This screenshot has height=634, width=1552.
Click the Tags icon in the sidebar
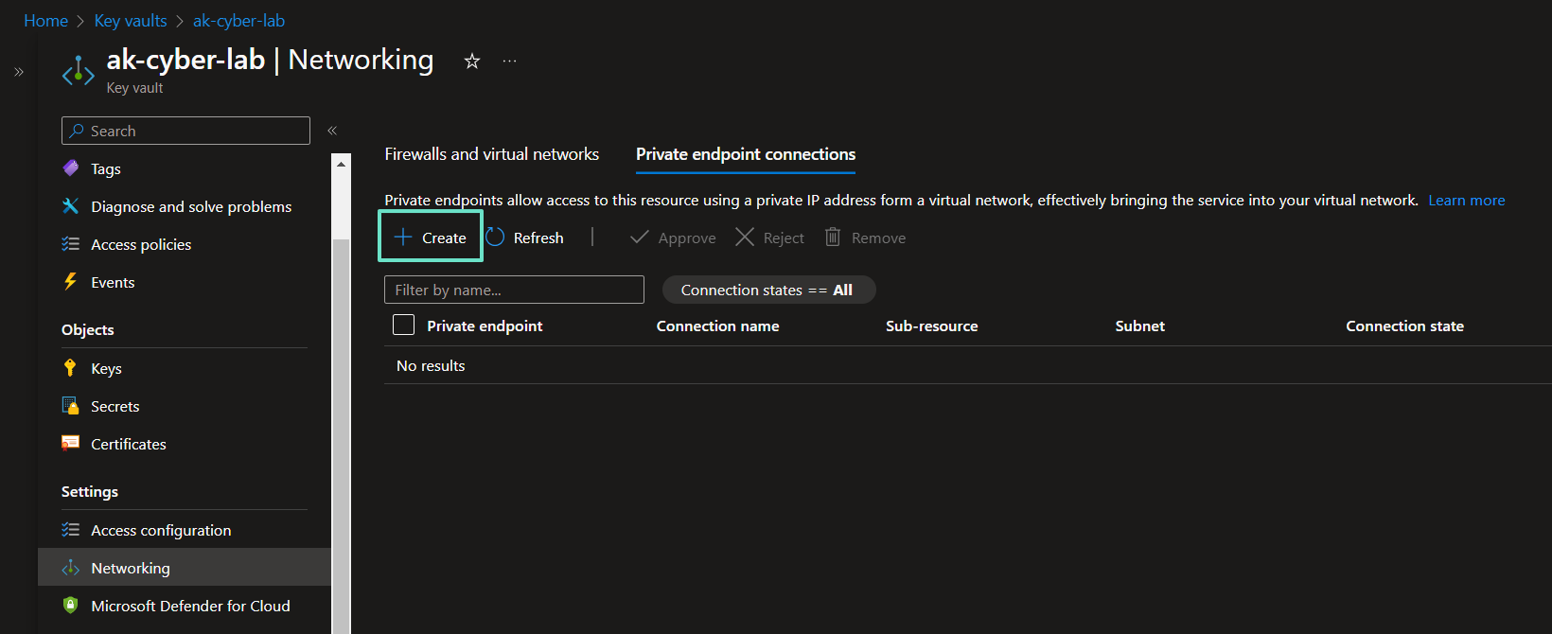(x=71, y=168)
